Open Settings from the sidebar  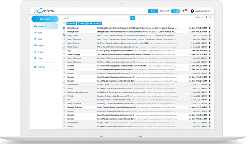pyautogui.click(x=41, y=67)
